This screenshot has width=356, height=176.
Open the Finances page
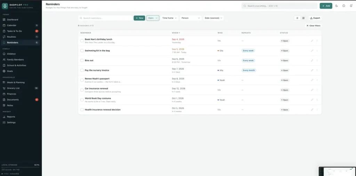(x=21, y=94)
